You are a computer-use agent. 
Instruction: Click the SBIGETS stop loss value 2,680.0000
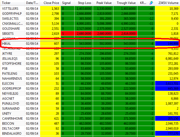(x=84, y=34)
